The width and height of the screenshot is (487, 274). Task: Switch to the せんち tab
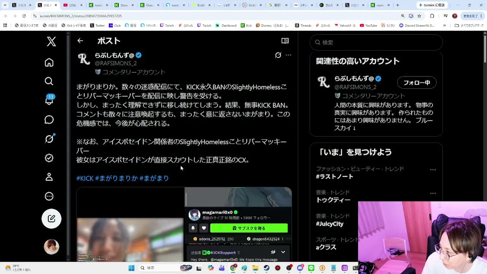coord(329,5)
